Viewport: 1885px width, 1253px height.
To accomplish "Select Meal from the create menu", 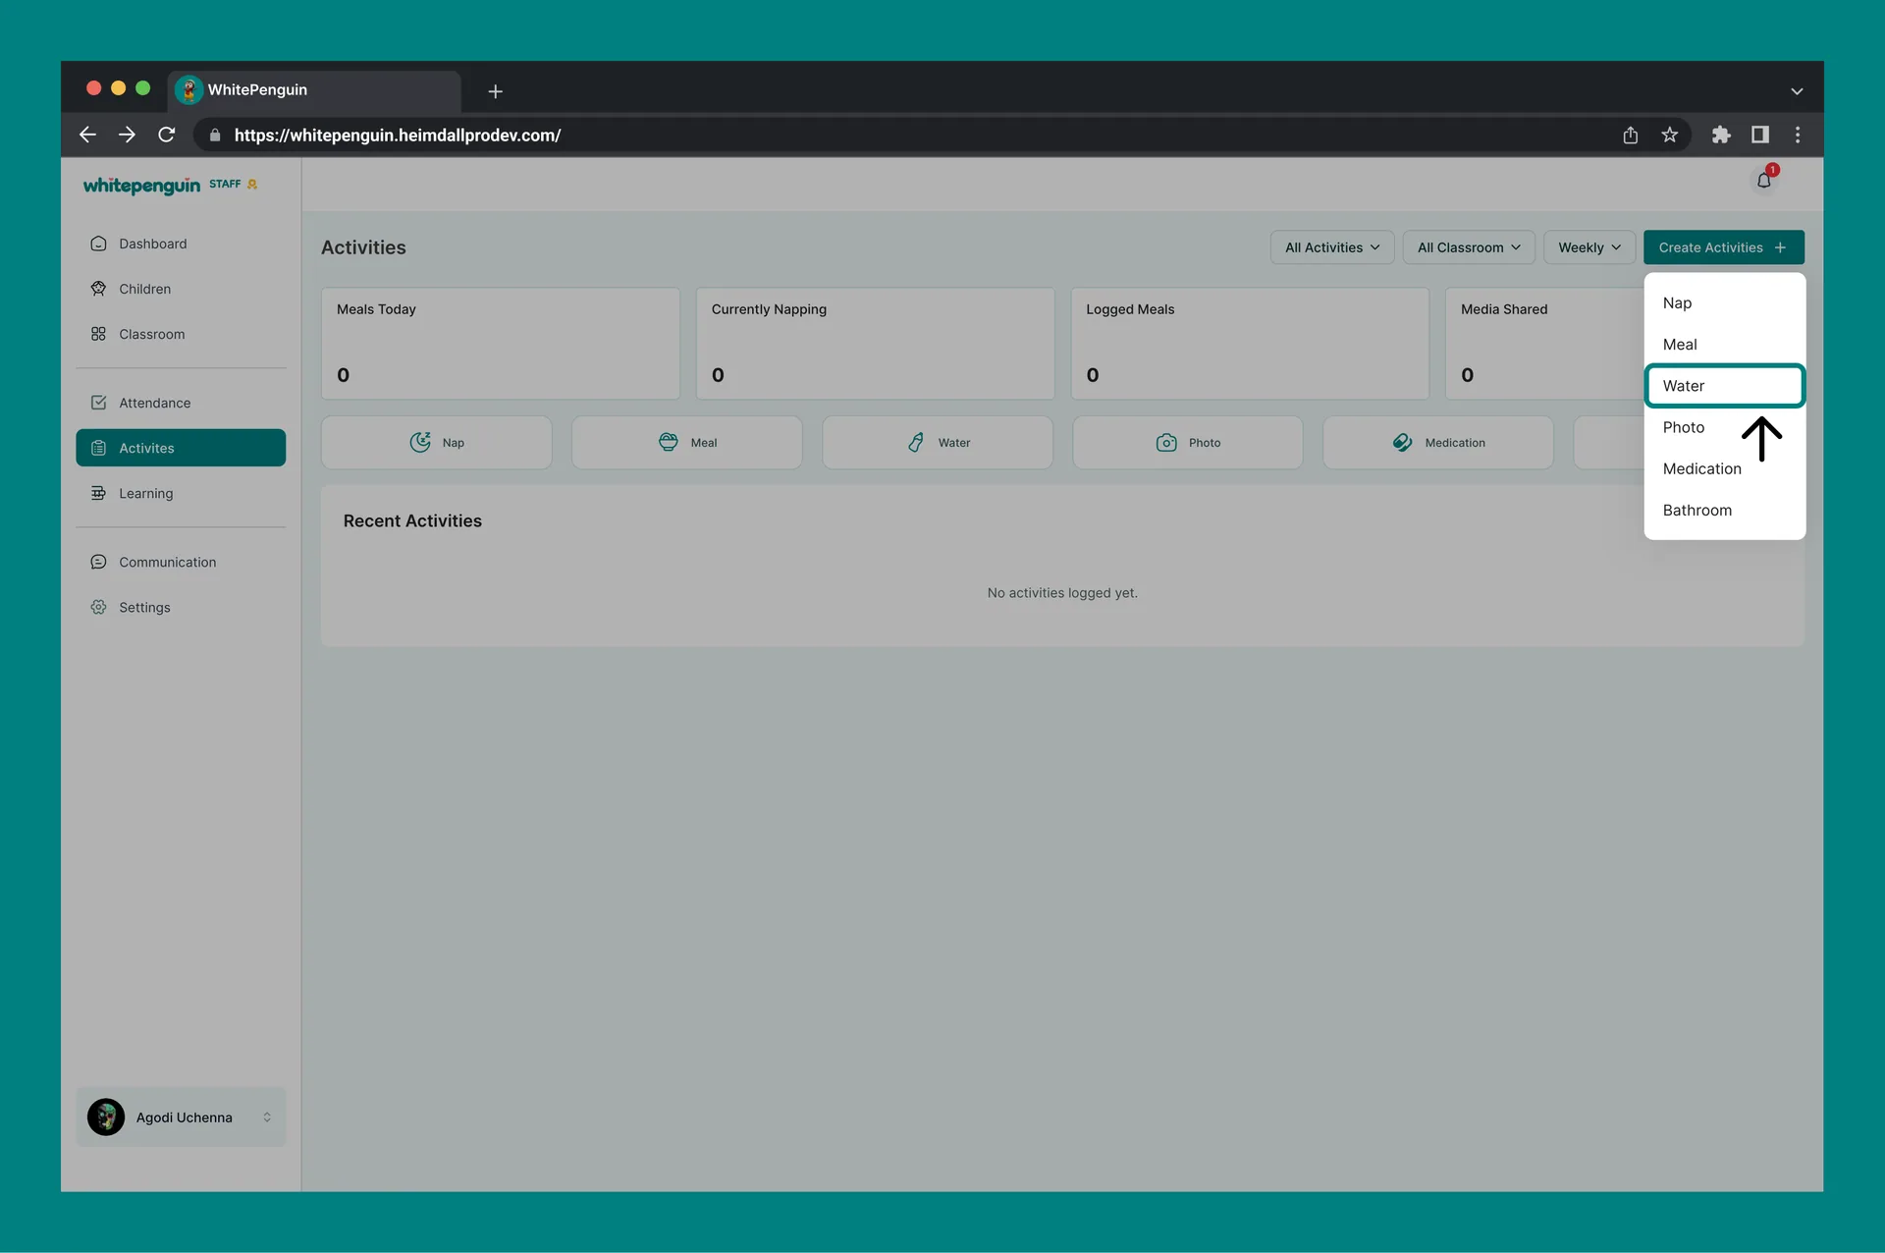I will point(1724,345).
